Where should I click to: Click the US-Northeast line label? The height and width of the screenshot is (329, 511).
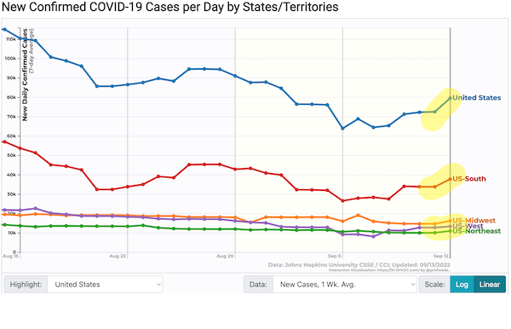476,231
